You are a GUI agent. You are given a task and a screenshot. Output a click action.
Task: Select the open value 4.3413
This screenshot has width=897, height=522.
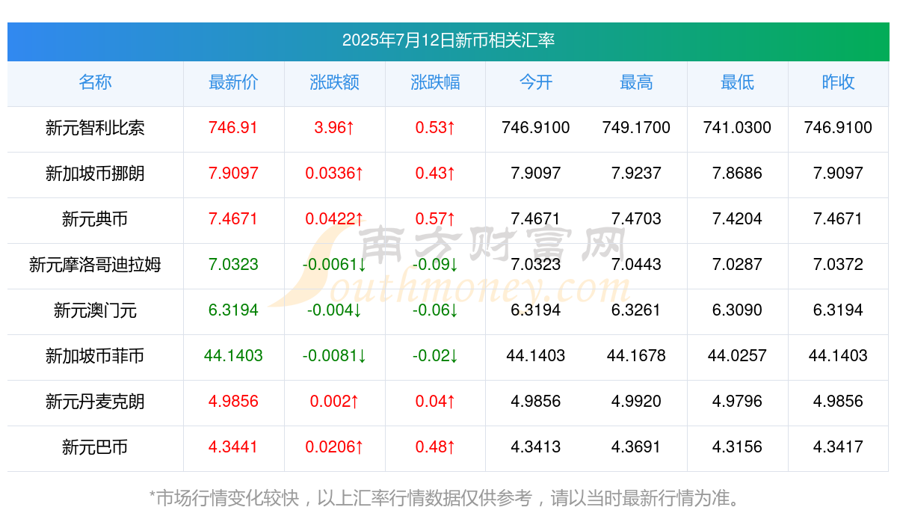536,447
